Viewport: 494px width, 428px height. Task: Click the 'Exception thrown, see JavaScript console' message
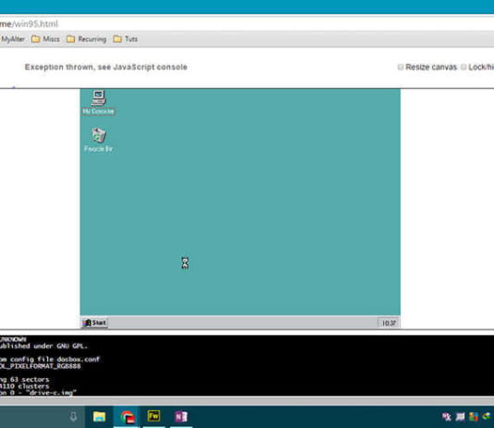coord(105,67)
